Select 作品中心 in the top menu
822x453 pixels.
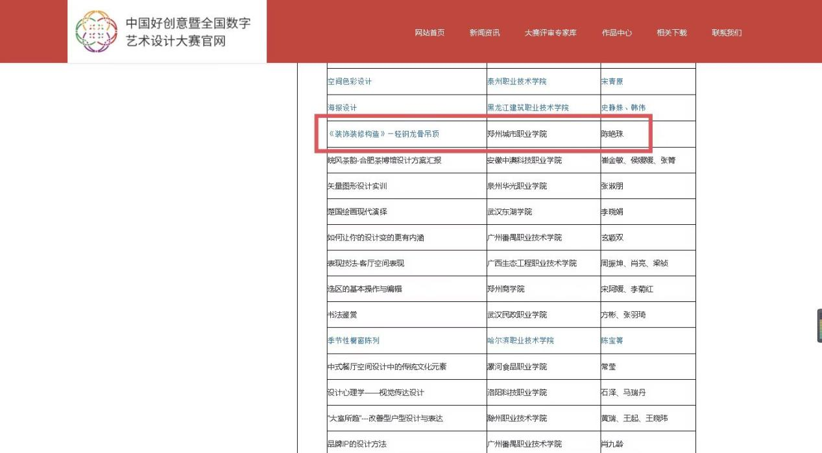(616, 33)
